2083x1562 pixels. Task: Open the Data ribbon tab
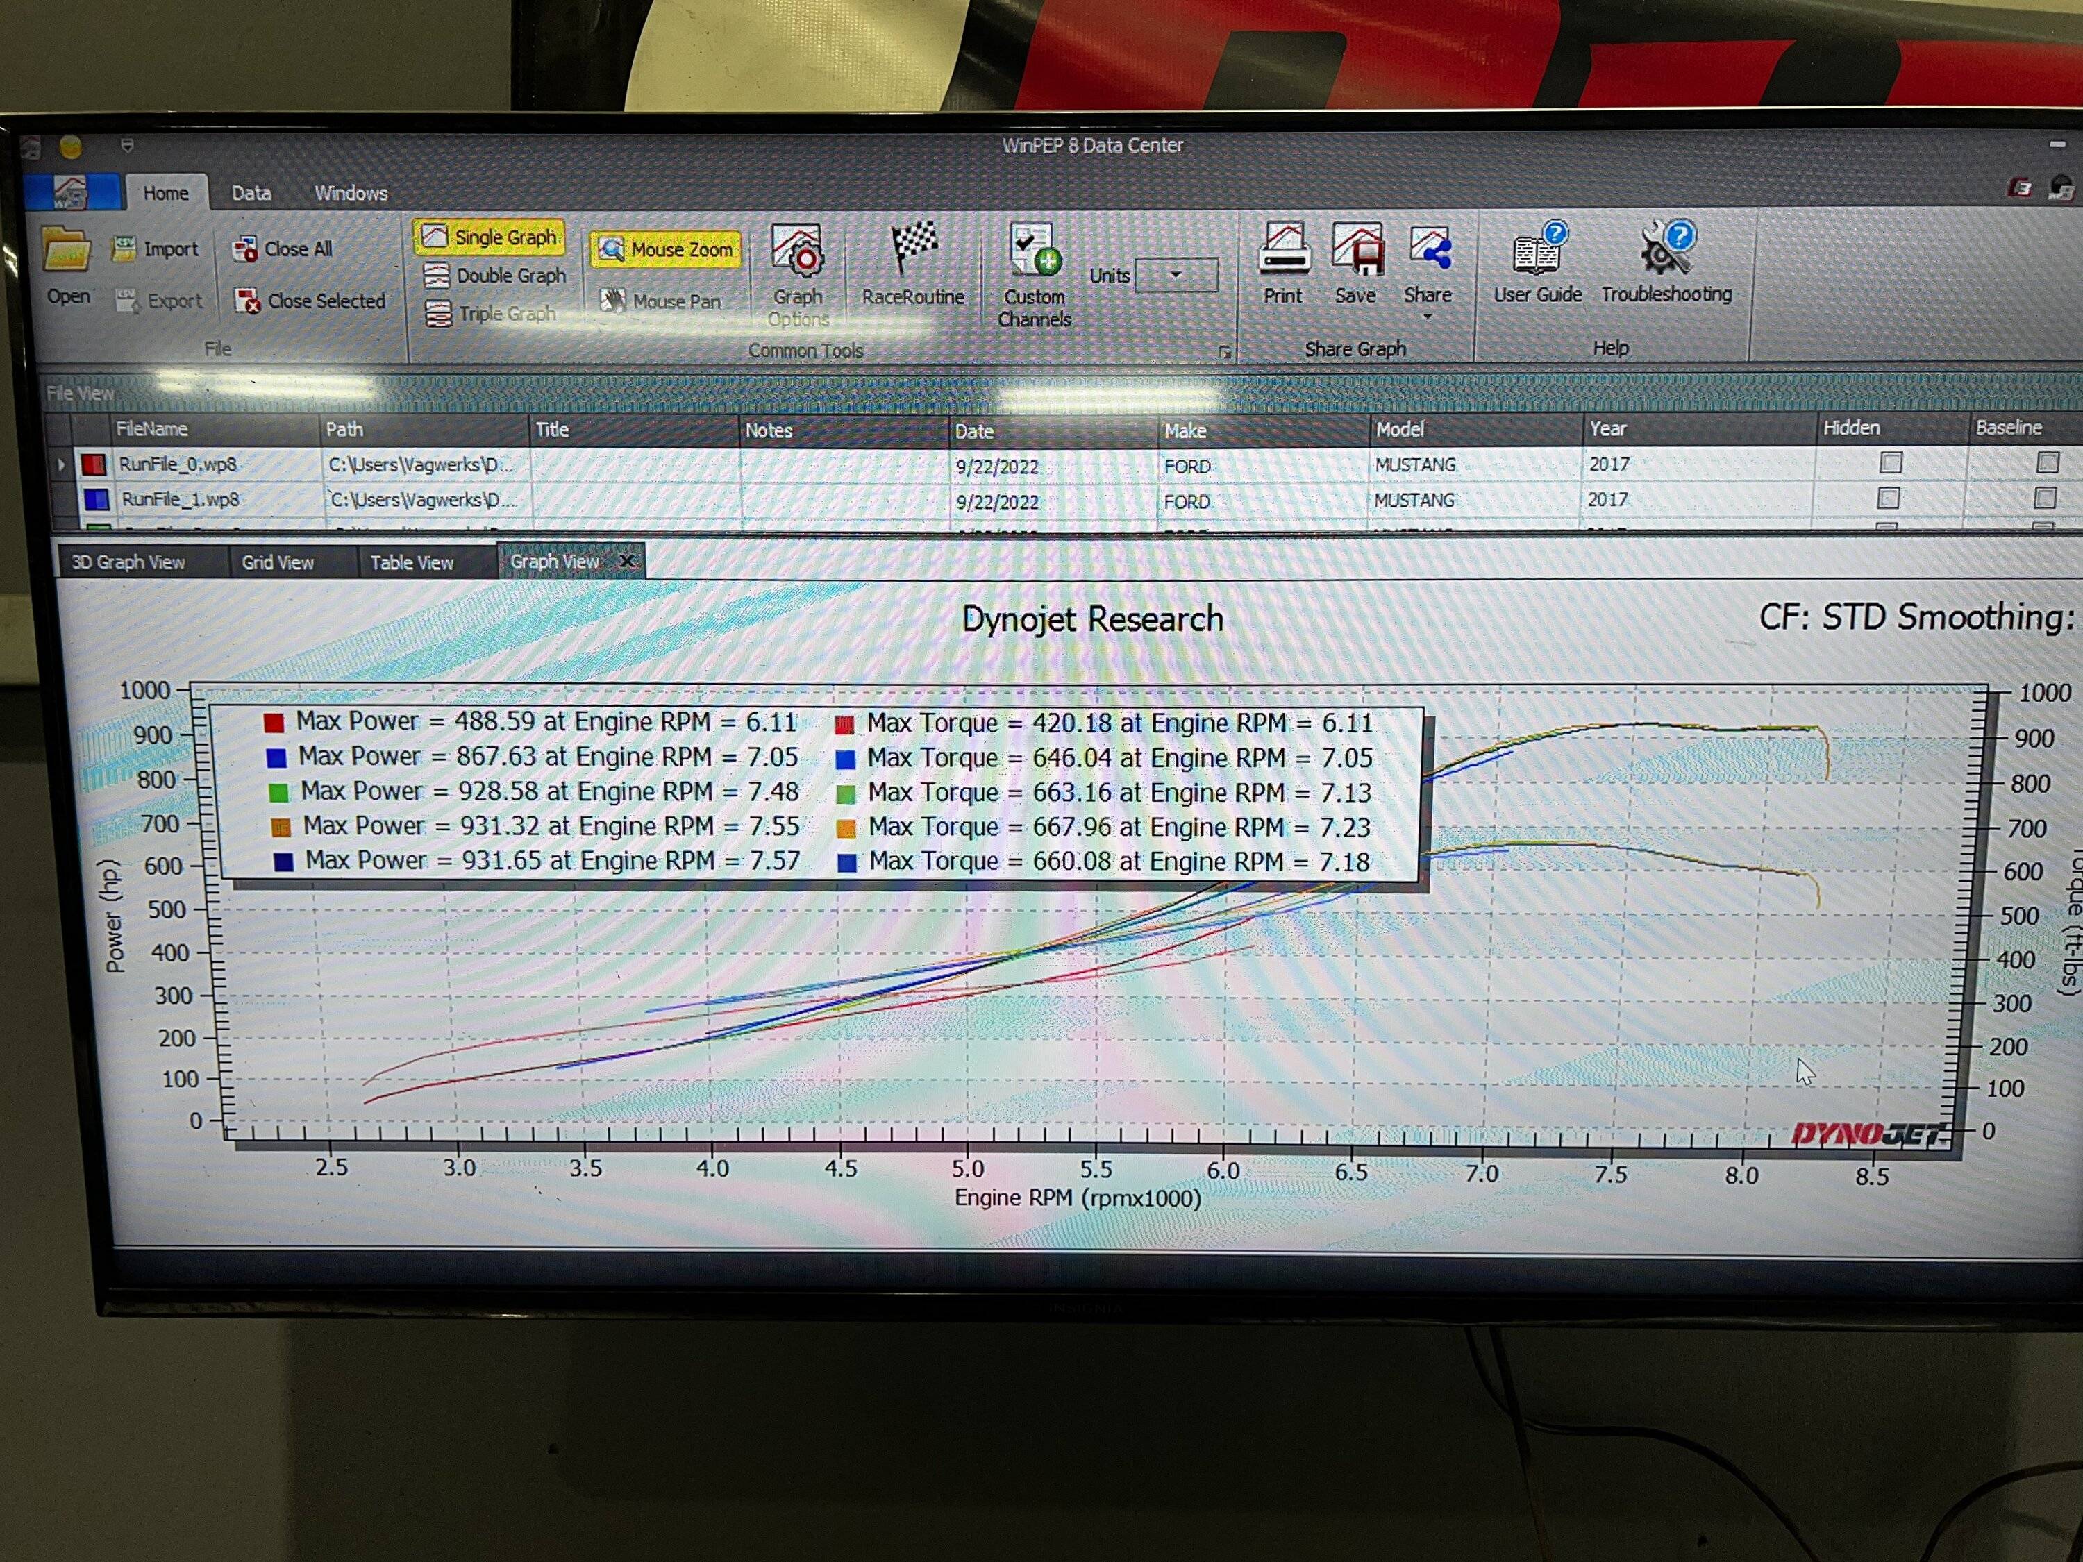point(251,193)
